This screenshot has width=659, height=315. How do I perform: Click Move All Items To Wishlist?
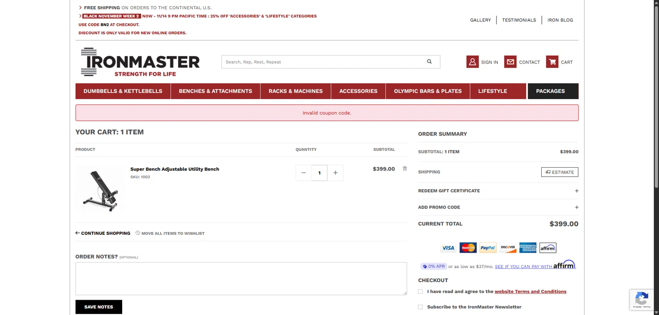point(170,233)
